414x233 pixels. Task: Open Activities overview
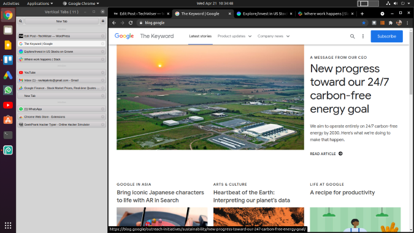11,4
